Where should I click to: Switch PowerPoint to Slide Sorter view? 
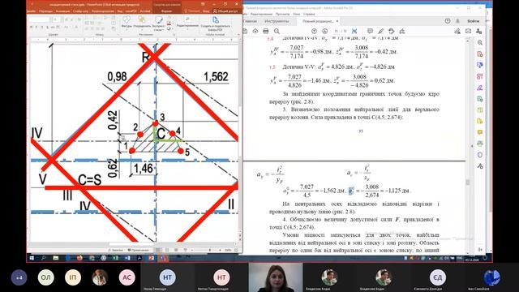pos(167,251)
